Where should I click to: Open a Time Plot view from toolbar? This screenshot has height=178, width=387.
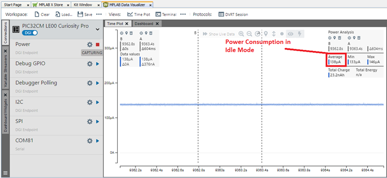138,14
